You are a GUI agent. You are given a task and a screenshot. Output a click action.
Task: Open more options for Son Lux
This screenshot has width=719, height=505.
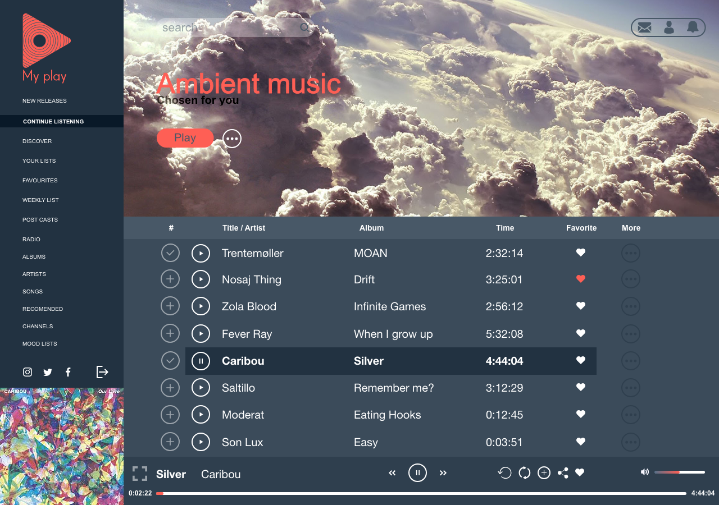click(x=631, y=442)
